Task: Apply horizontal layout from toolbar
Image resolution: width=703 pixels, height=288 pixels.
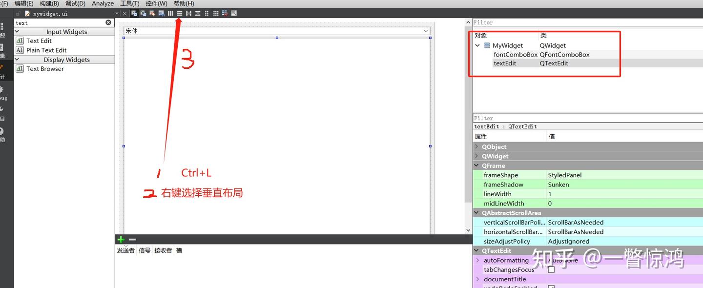Action: [x=170, y=13]
